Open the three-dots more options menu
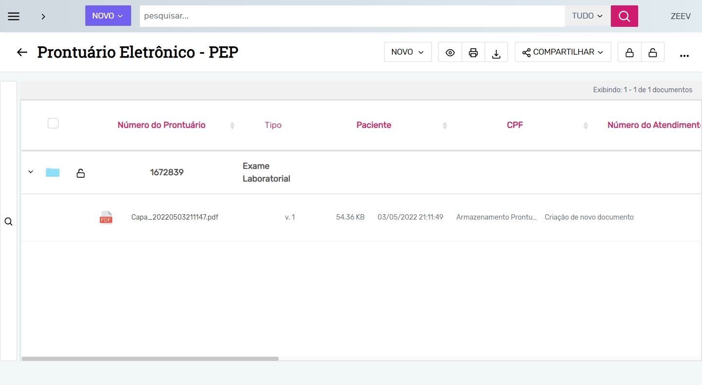 tap(684, 55)
